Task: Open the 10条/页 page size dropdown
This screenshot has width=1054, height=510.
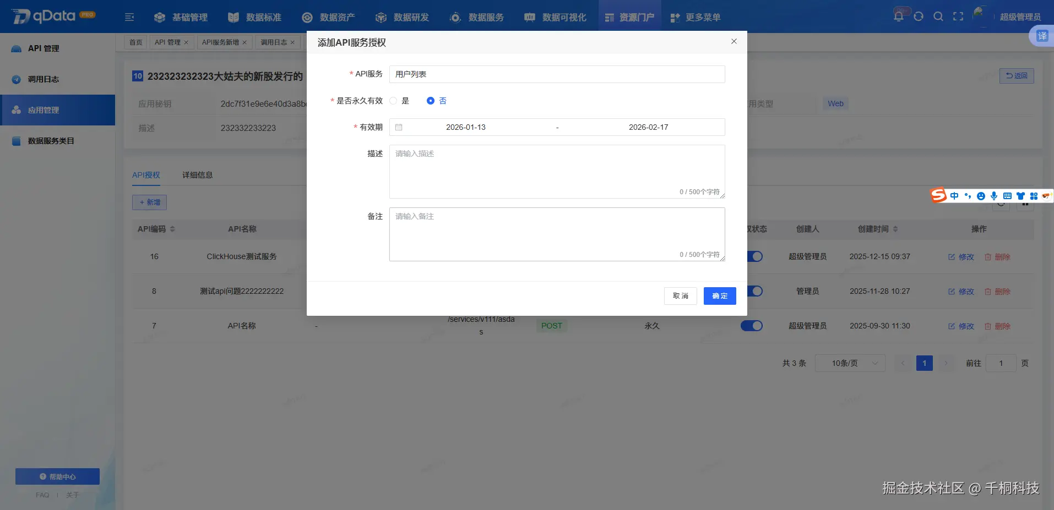Action: [849, 363]
